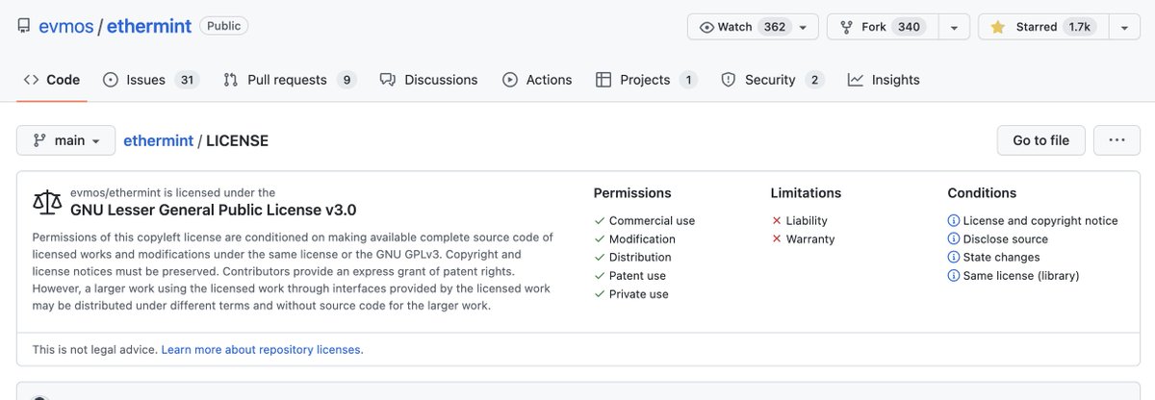Click the Pull requests icon
The height and width of the screenshot is (400, 1155).
coord(231,80)
